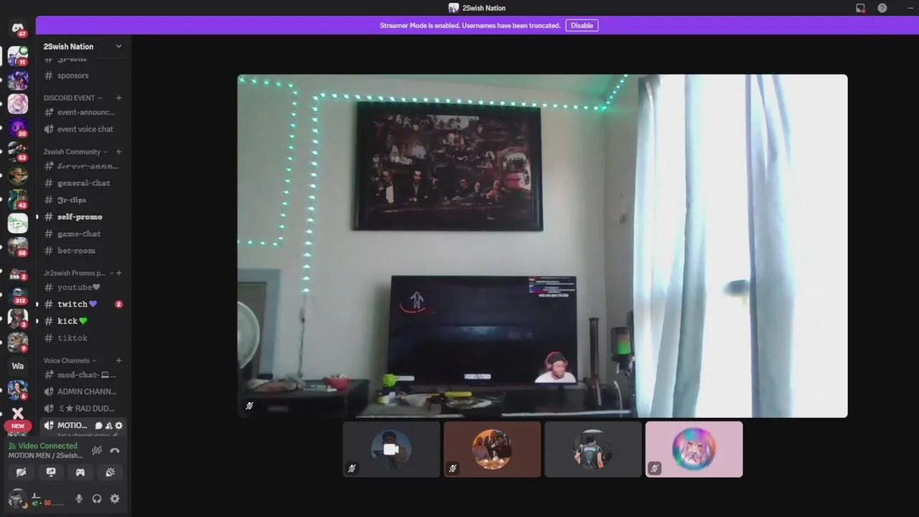919x517 pixels.
Task: Open the Help question mark icon
Action: (882, 8)
